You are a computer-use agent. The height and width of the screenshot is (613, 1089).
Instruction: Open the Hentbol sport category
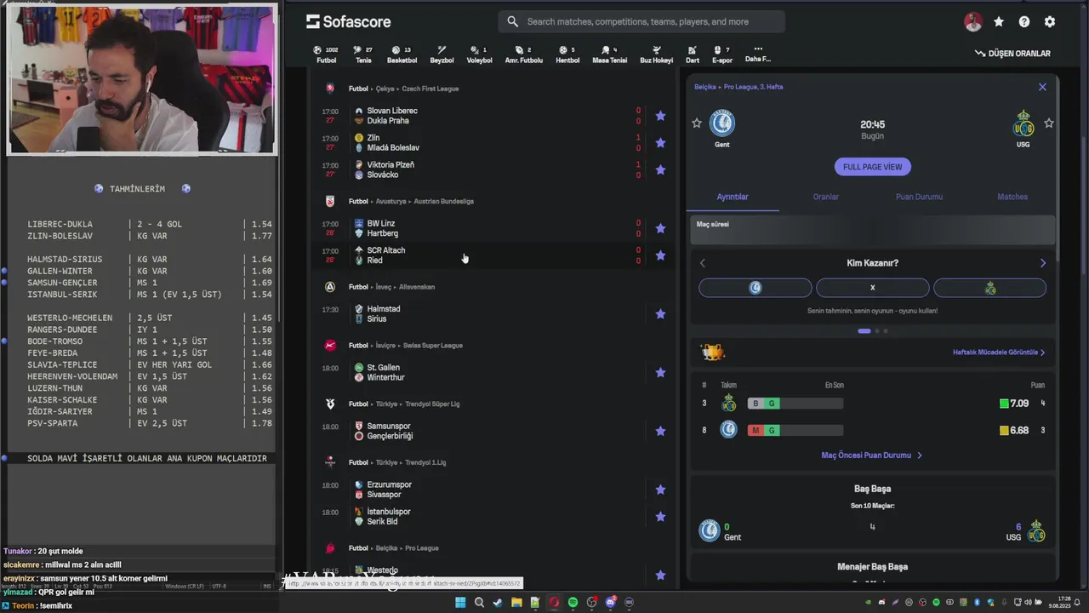click(x=567, y=54)
